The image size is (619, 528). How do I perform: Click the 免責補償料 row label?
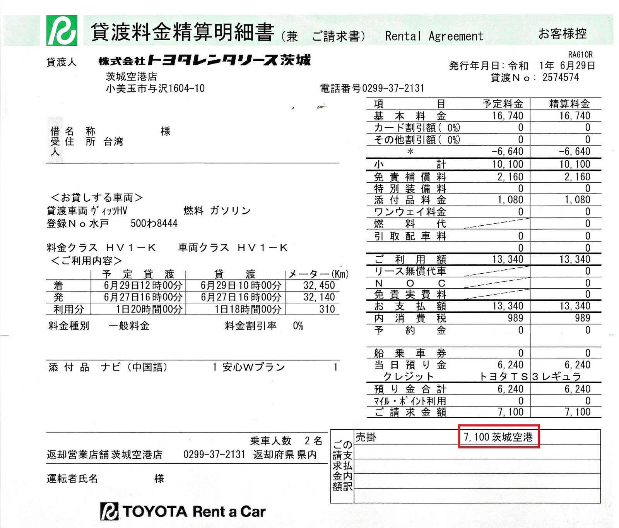coord(410,177)
